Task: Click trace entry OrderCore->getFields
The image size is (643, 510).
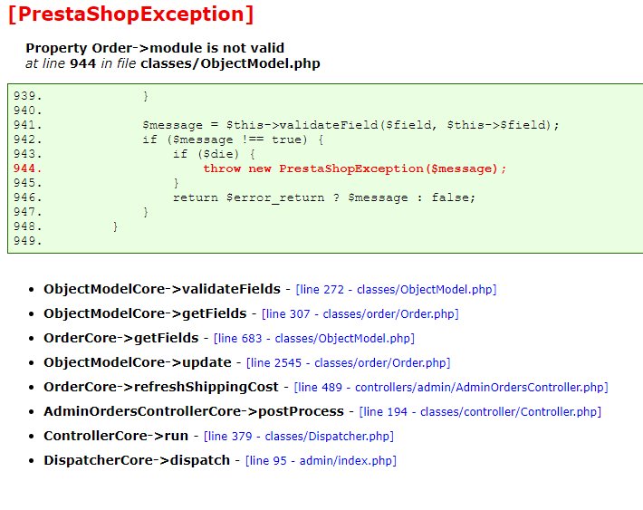Action: point(121,338)
